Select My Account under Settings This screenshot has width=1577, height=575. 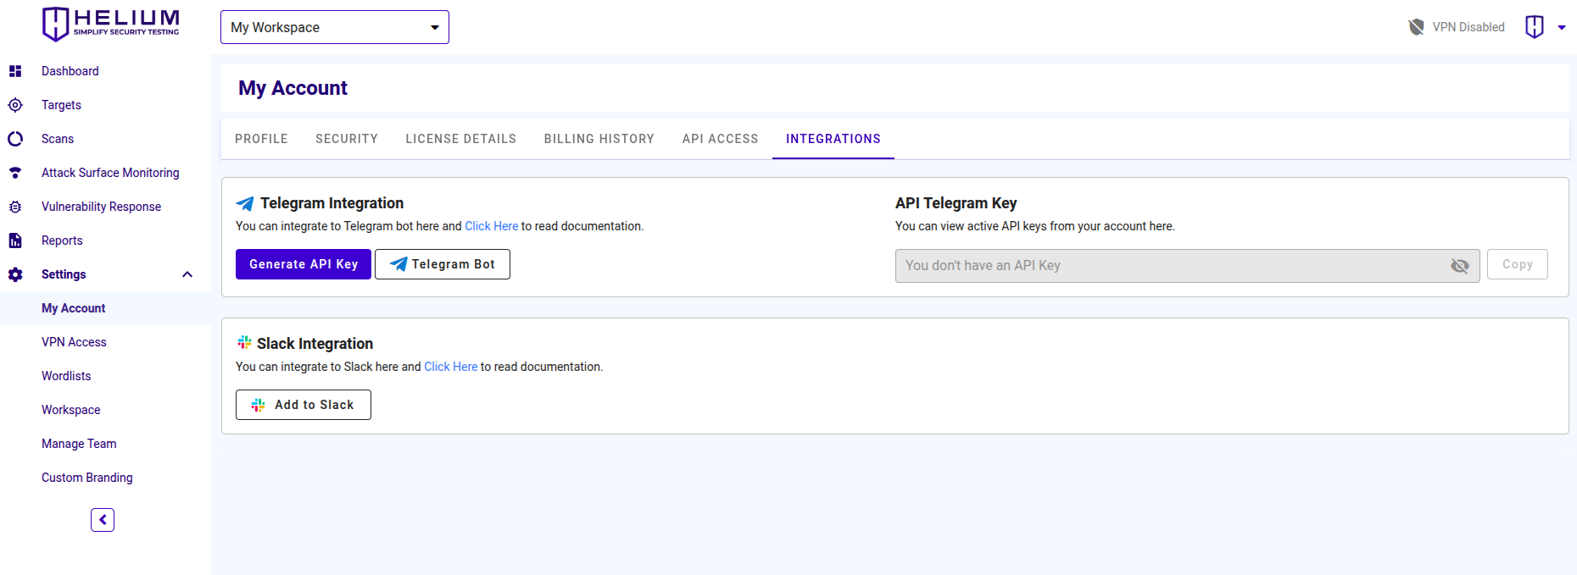pos(74,308)
